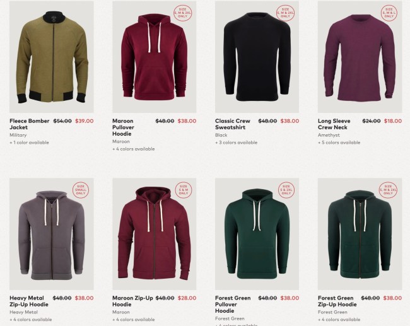Open the Maroon Pullover Hoodie product image
This screenshot has width=410, height=326.
155,57
